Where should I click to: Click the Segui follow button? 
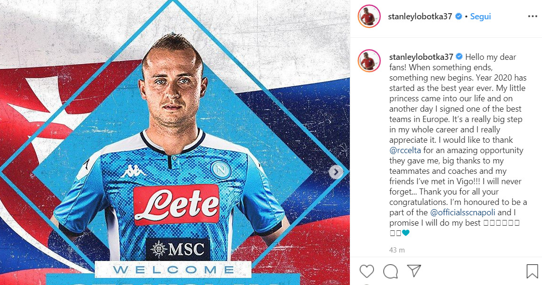click(x=481, y=16)
